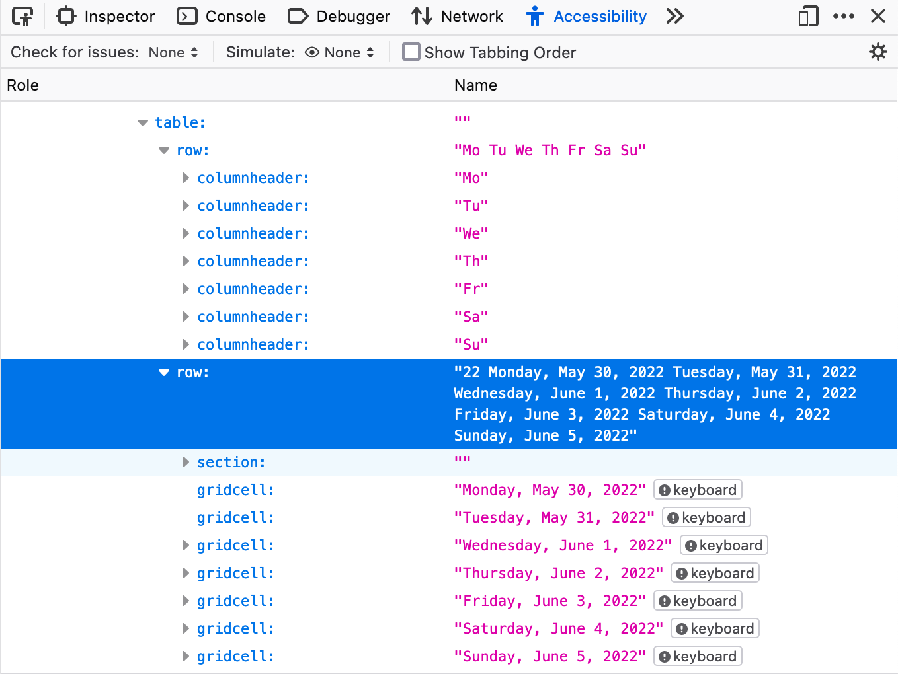This screenshot has width=898, height=674.
Task: Open the Console panel icon
Action: [186, 16]
